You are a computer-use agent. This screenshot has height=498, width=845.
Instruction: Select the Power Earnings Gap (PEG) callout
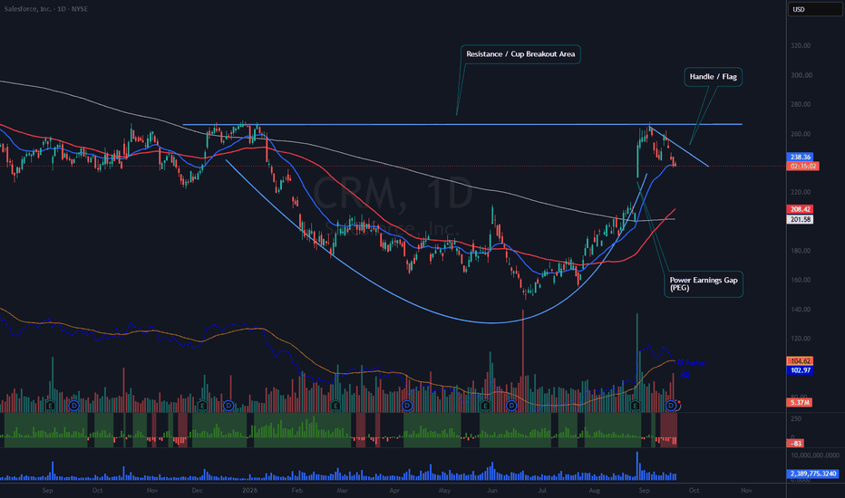click(x=704, y=283)
